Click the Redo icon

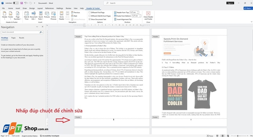pyautogui.click(x=31, y=3)
